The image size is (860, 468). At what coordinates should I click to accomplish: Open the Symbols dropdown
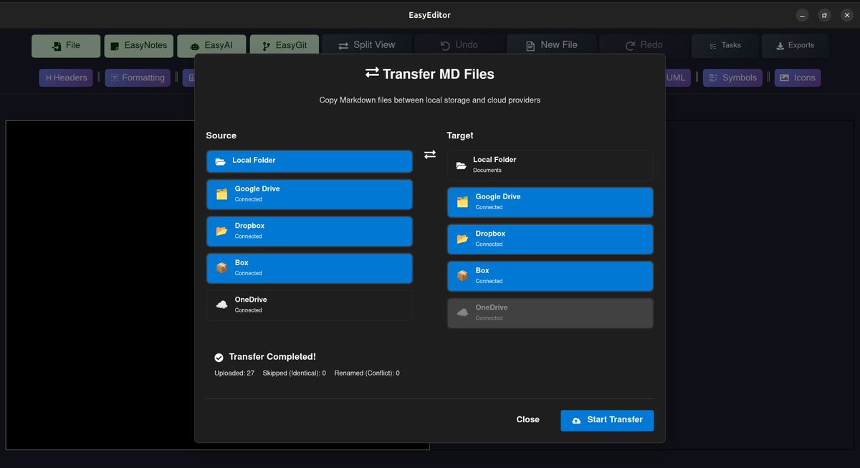[732, 78]
